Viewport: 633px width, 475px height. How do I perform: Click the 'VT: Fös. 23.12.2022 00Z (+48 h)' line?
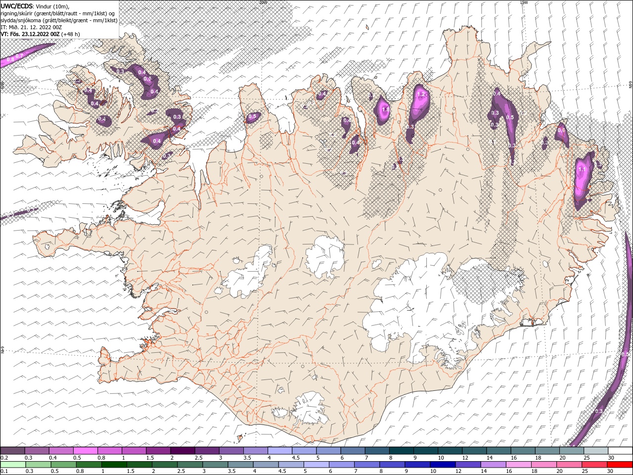(40, 34)
